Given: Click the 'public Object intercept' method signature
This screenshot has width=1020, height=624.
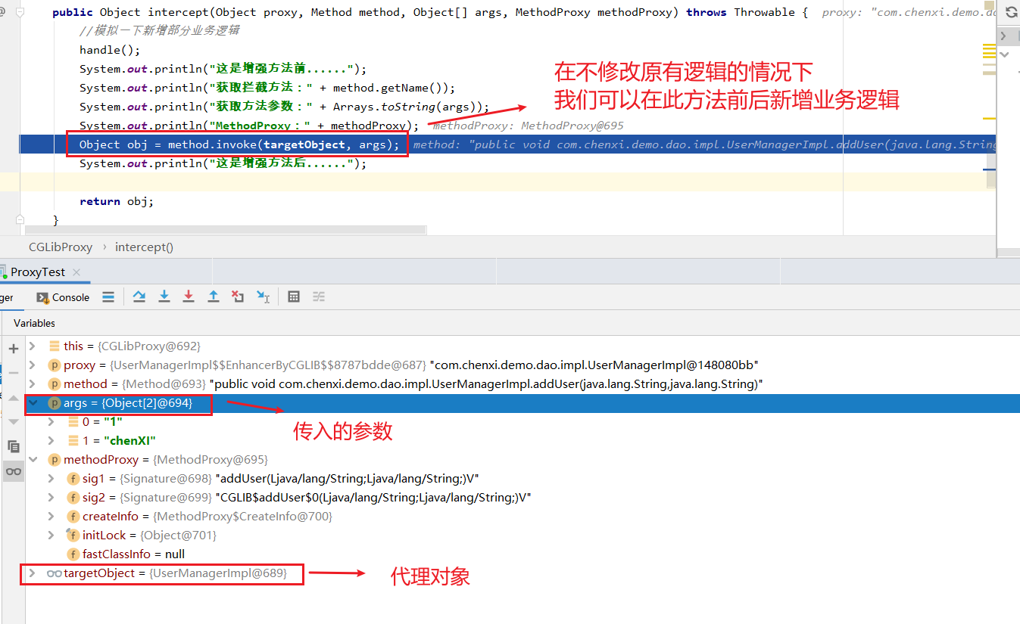Looking at the screenshot, I should click(x=430, y=12).
